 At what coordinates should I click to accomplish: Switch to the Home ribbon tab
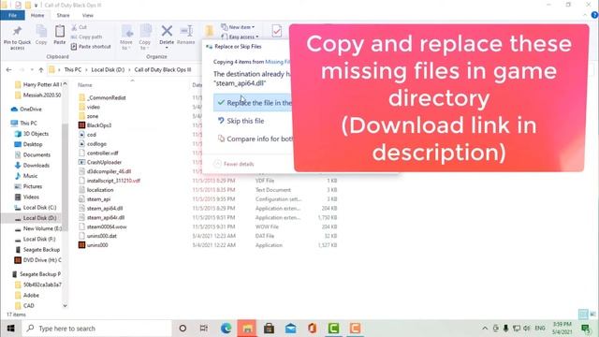coord(37,15)
